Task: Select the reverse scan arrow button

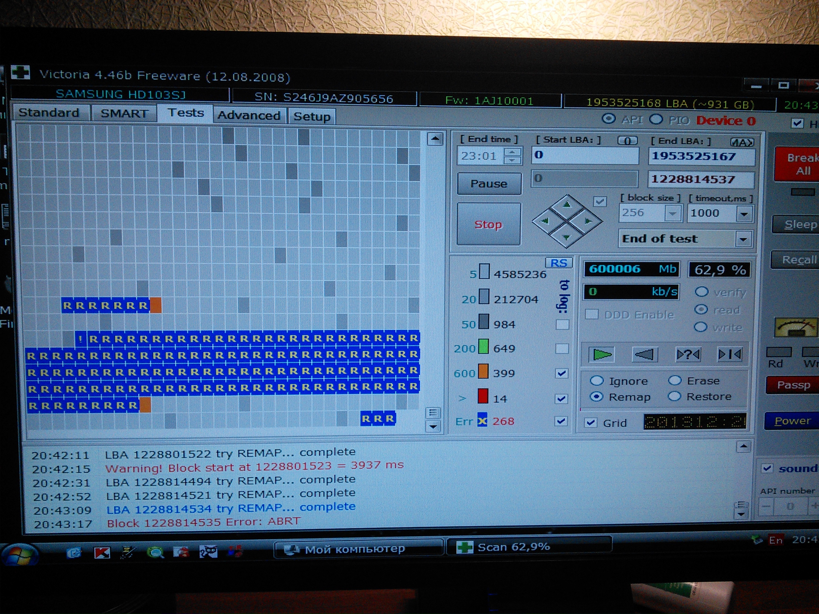Action: 645,355
